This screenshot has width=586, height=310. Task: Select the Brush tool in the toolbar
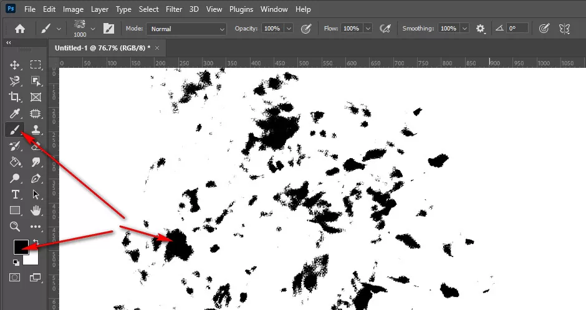pyautogui.click(x=14, y=130)
